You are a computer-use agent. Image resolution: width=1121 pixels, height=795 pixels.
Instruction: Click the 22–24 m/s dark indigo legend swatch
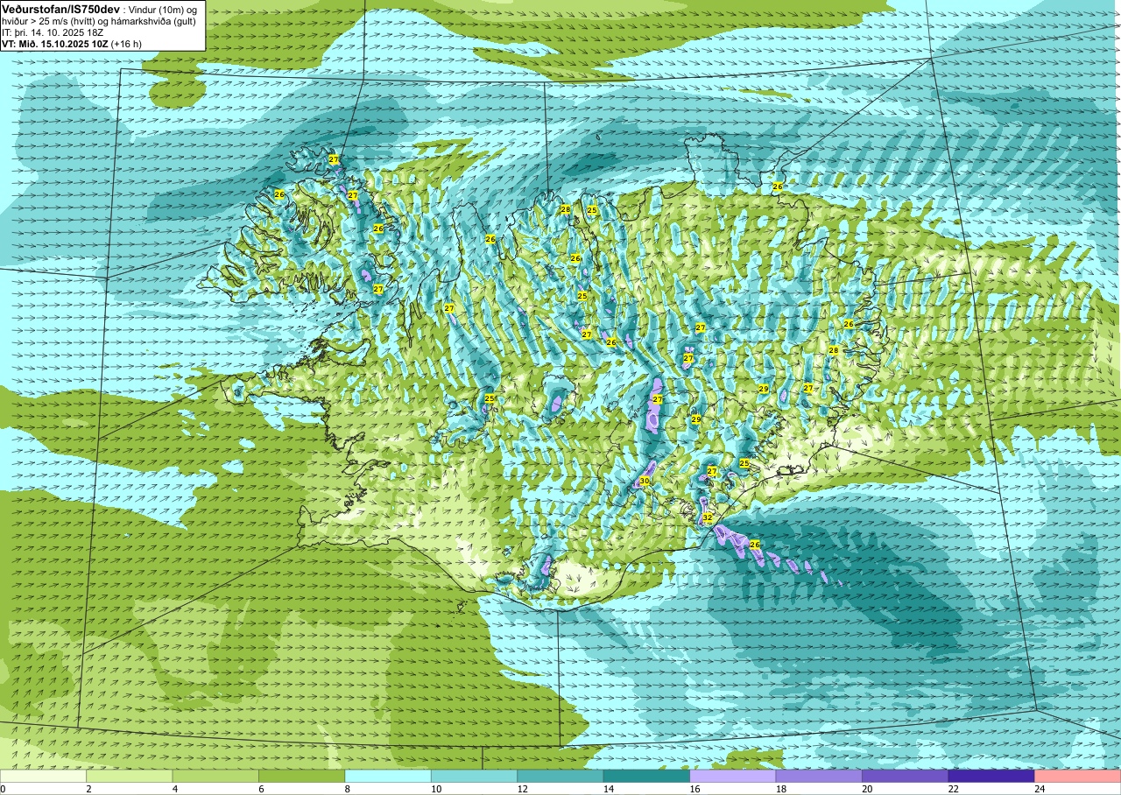tap(991, 776)
